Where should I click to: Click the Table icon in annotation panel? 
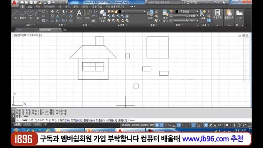(93, 21)
